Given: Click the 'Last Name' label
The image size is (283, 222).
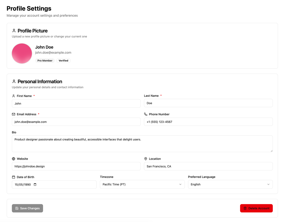Looking at the screenshot, I should click(151, 96).
